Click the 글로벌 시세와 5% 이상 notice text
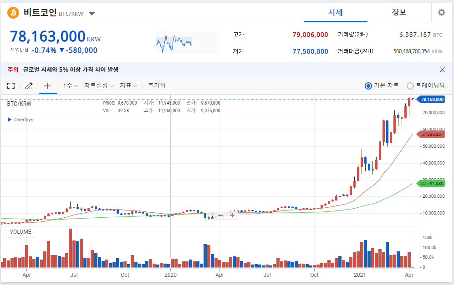This screenshot has height=285, width=454. 71,70
